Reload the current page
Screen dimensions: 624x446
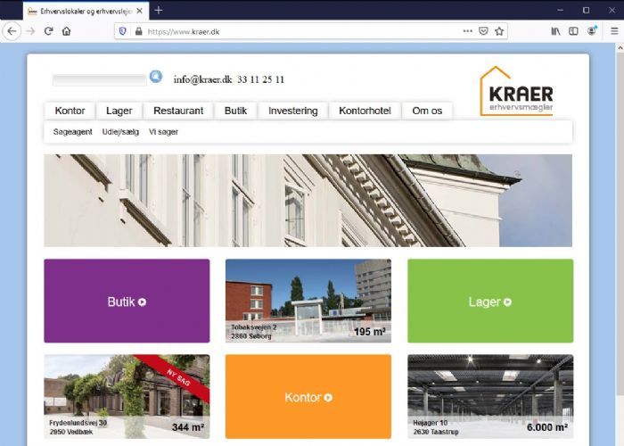[x=48, y=31]
